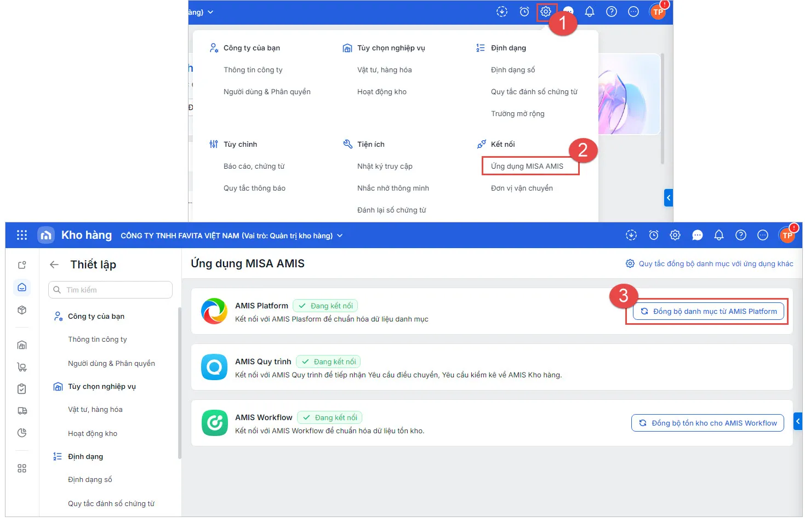Select Báo cáo, chứng từ in the dropdown menu

254,166
